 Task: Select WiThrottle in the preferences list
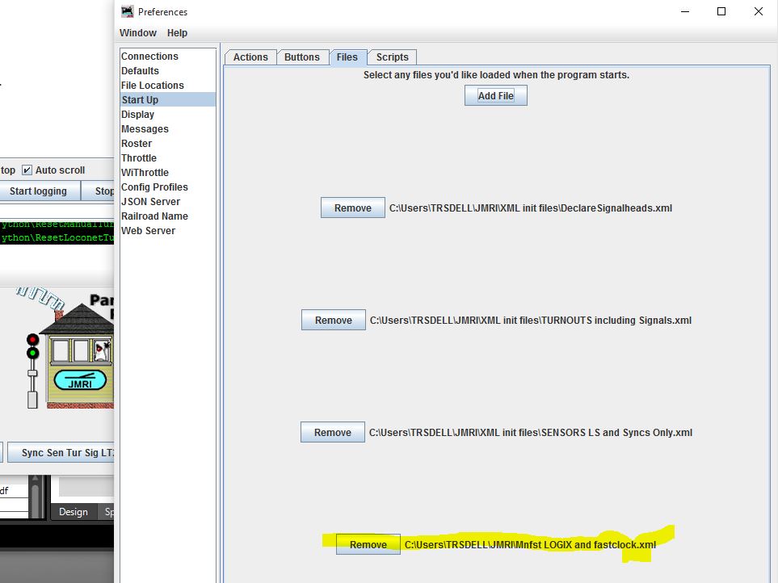(168, 173)
